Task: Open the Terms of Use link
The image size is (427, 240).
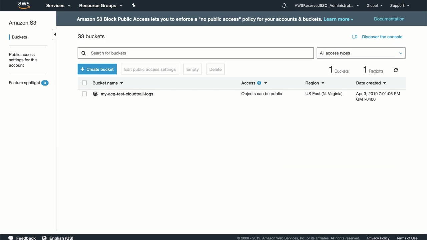Action: (x=407, y=238)
